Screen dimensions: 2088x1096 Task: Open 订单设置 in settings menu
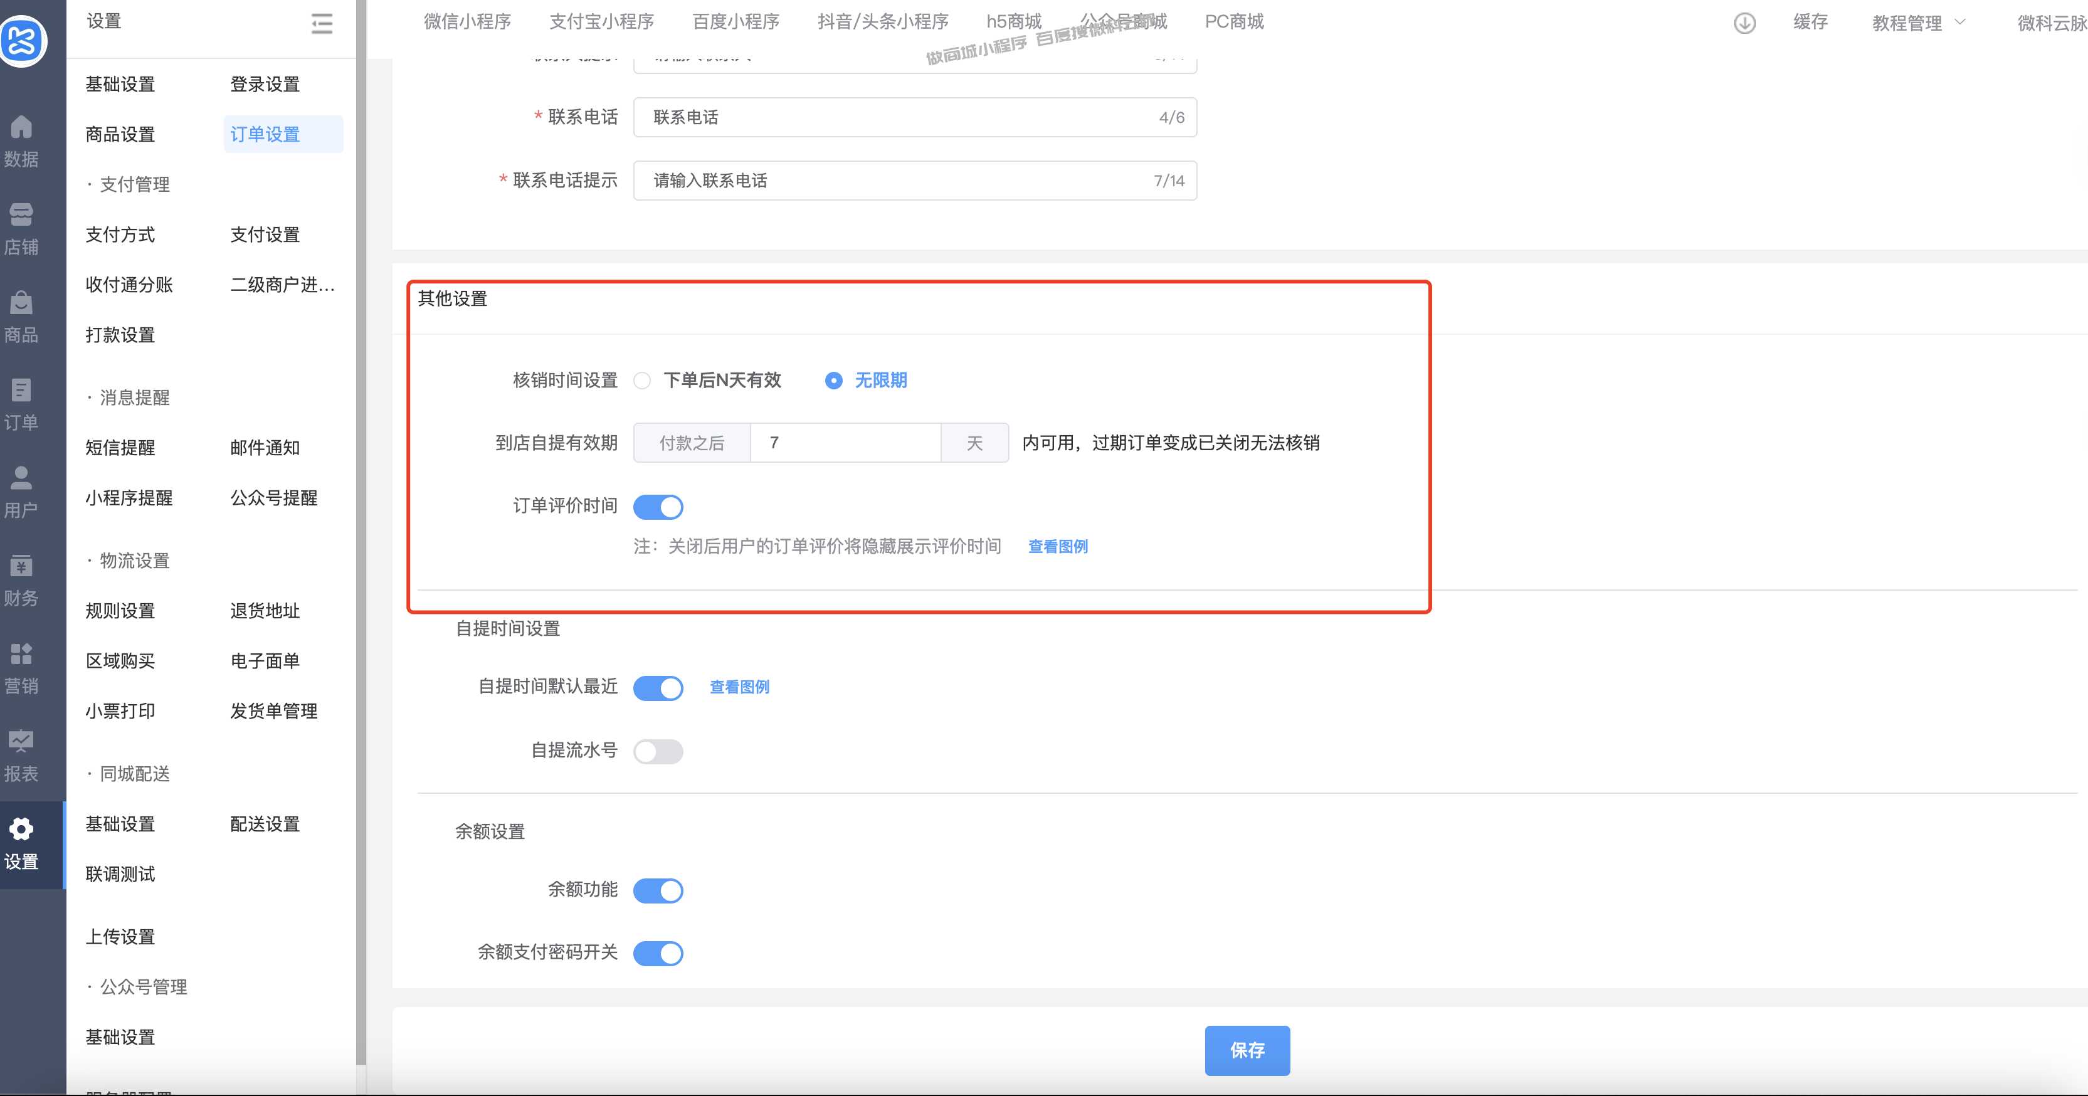[283, 135]
